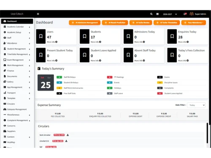The image size is (211, 158).
Task: Click the PT Meetings red count badge
Action: (x=110, y=77)
